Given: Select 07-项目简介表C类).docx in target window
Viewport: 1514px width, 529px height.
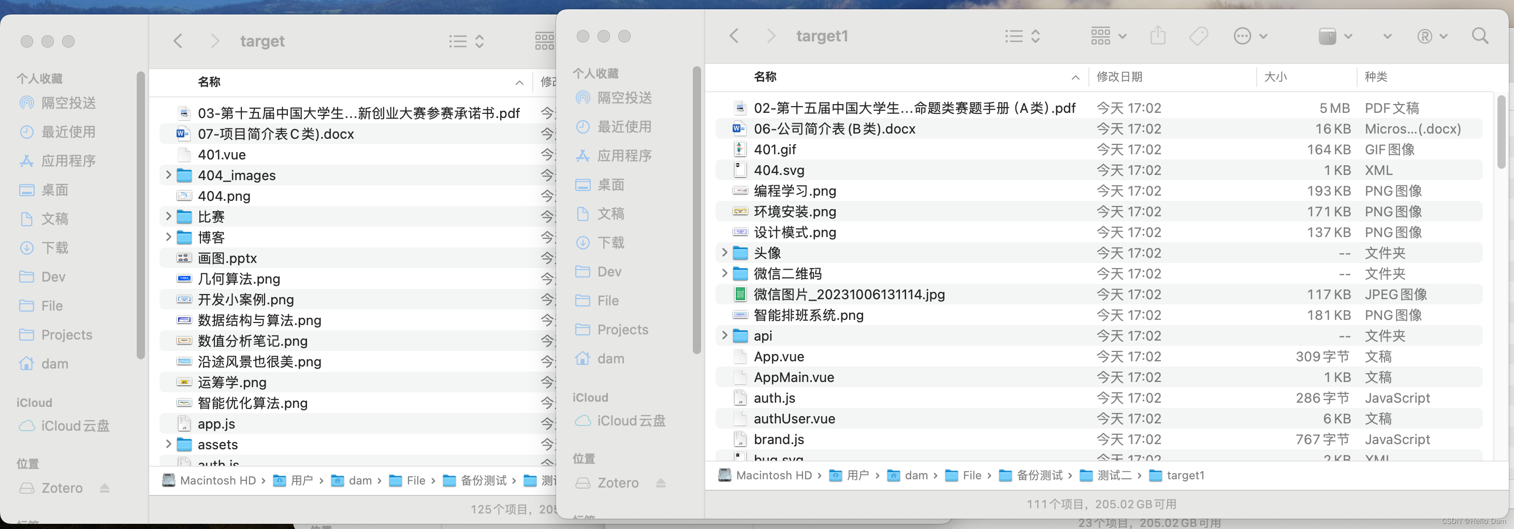Looking at the screenshot, I should click(358, 134).
